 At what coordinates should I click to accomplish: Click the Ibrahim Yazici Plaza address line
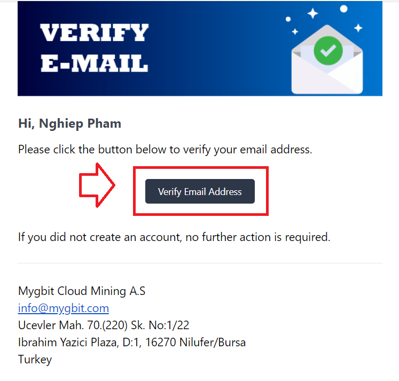point(132,343)
